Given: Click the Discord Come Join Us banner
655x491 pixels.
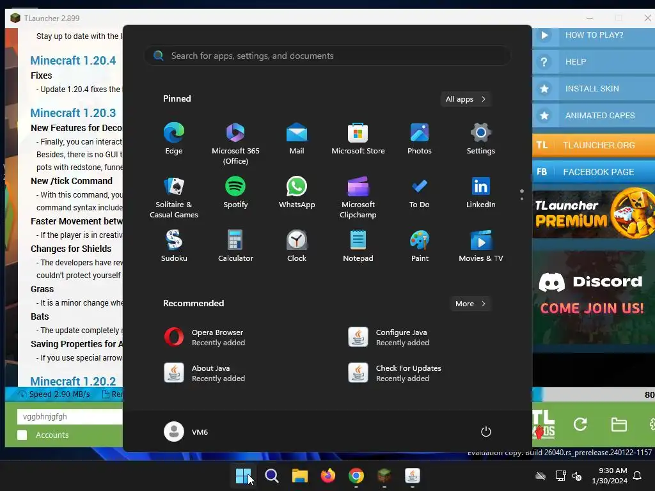Looking at the screenshot, I should pos(594,297).
